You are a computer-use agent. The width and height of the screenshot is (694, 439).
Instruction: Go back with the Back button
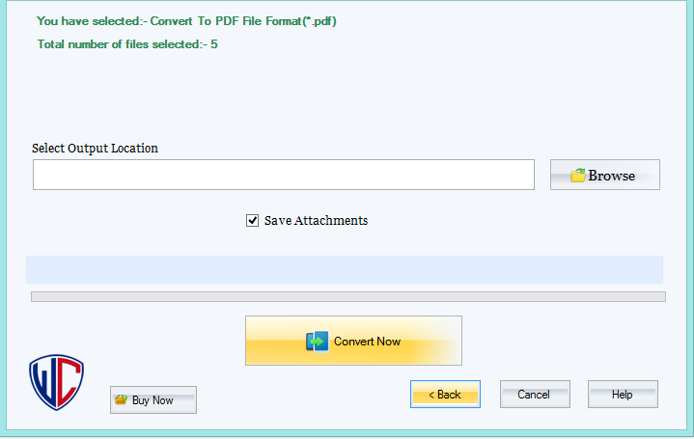[445, 395]
